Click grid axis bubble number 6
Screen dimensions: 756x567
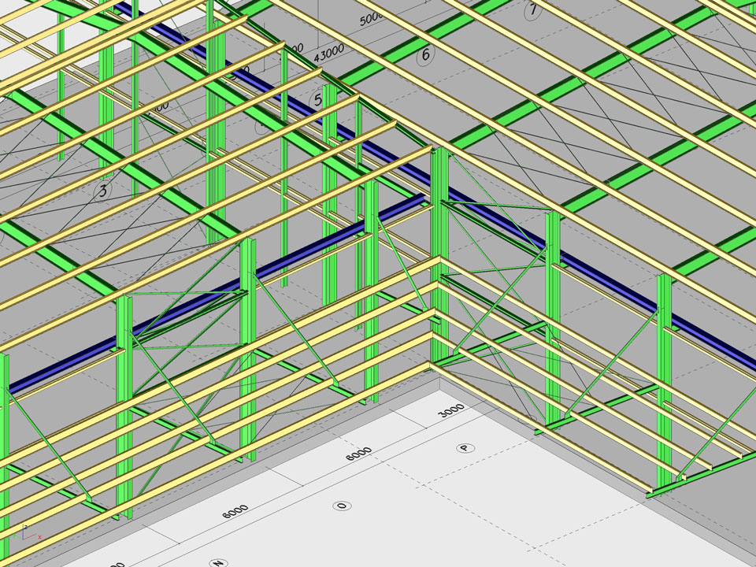pos(426,54)
